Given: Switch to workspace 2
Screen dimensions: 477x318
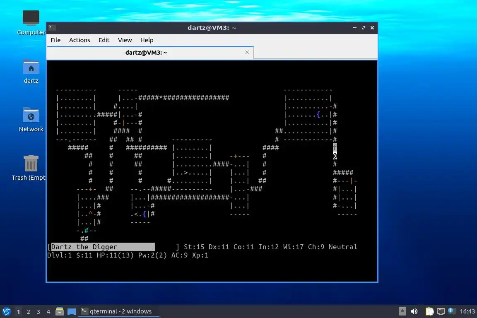Looking at the screenshot, I should point(28,312).
